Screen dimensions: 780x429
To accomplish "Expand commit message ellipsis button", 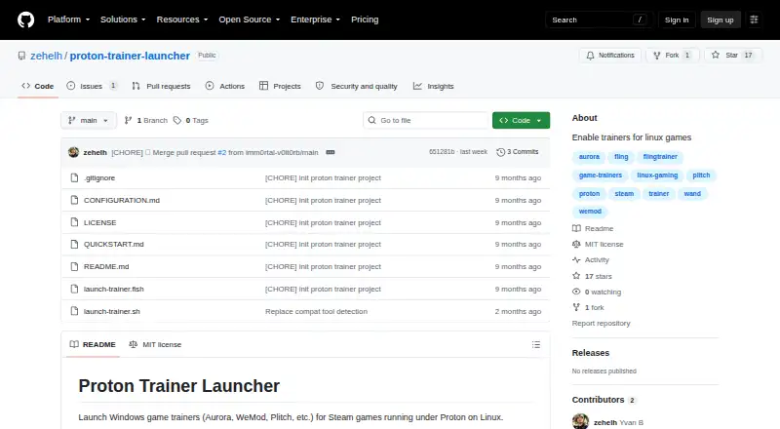I will 331,152.
